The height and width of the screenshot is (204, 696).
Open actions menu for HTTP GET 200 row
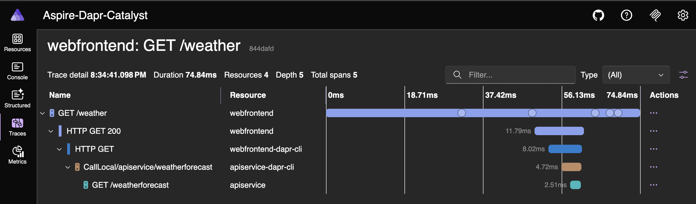(x=653, y=131)
